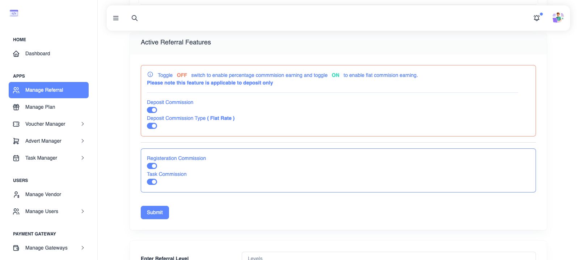The image size is (579, 260).
Task: Expand the Advert Manager submenu chevron
Action: (x=83, y=141)
